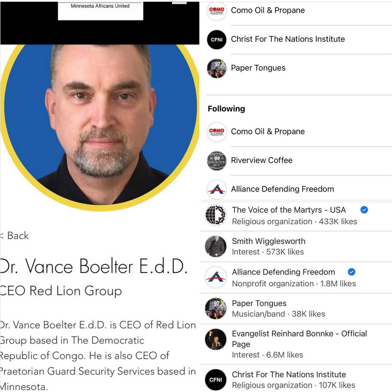Click Smith Wigglesworth Interest page name
The image size is (392, 392).
coord(269,241)
